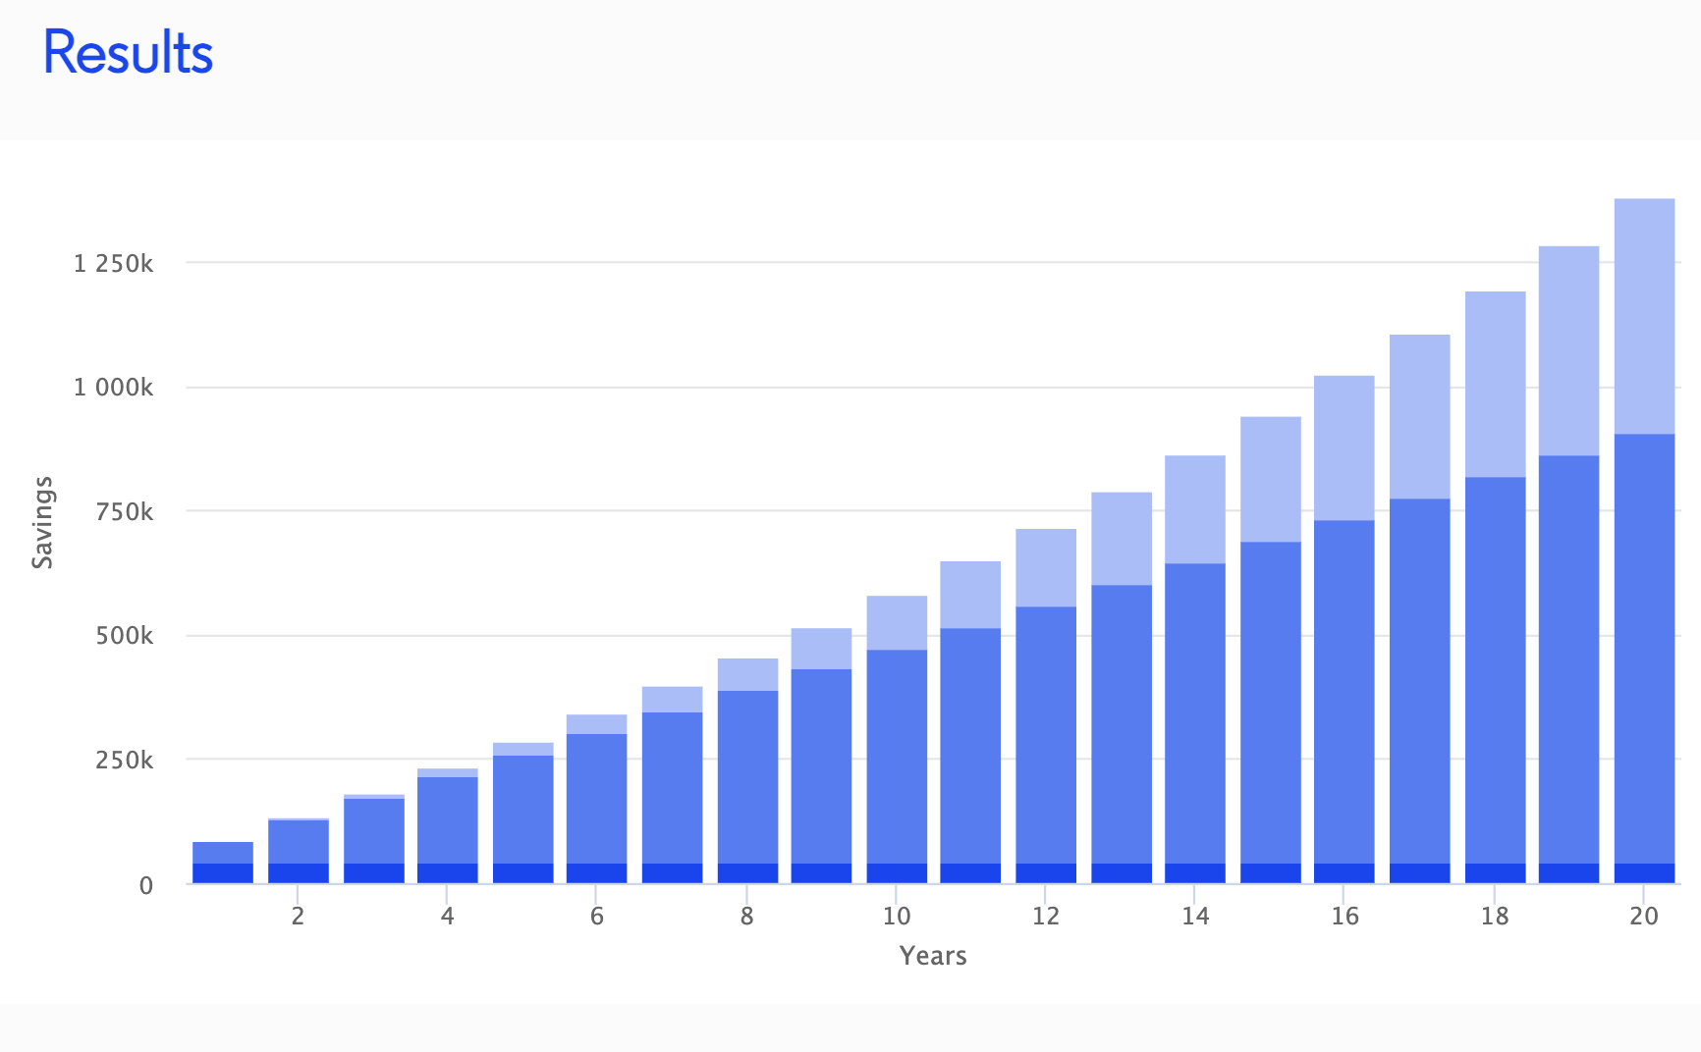Viewport: 1701px width, 1052px height.
Task: Click the year 6 savings bar
Action: coord(597,799)
